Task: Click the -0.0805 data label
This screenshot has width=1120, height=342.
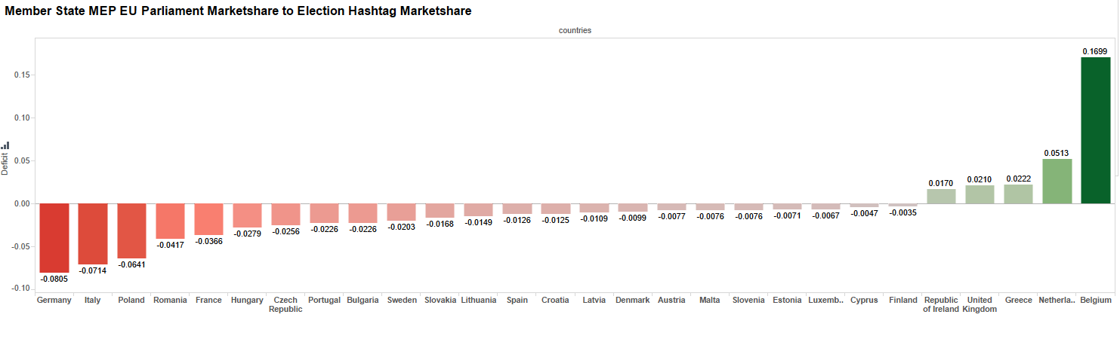Action: tap(54, 279)
